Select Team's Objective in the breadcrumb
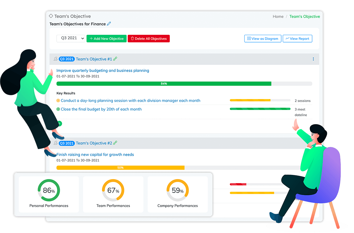 pos(304,17)
